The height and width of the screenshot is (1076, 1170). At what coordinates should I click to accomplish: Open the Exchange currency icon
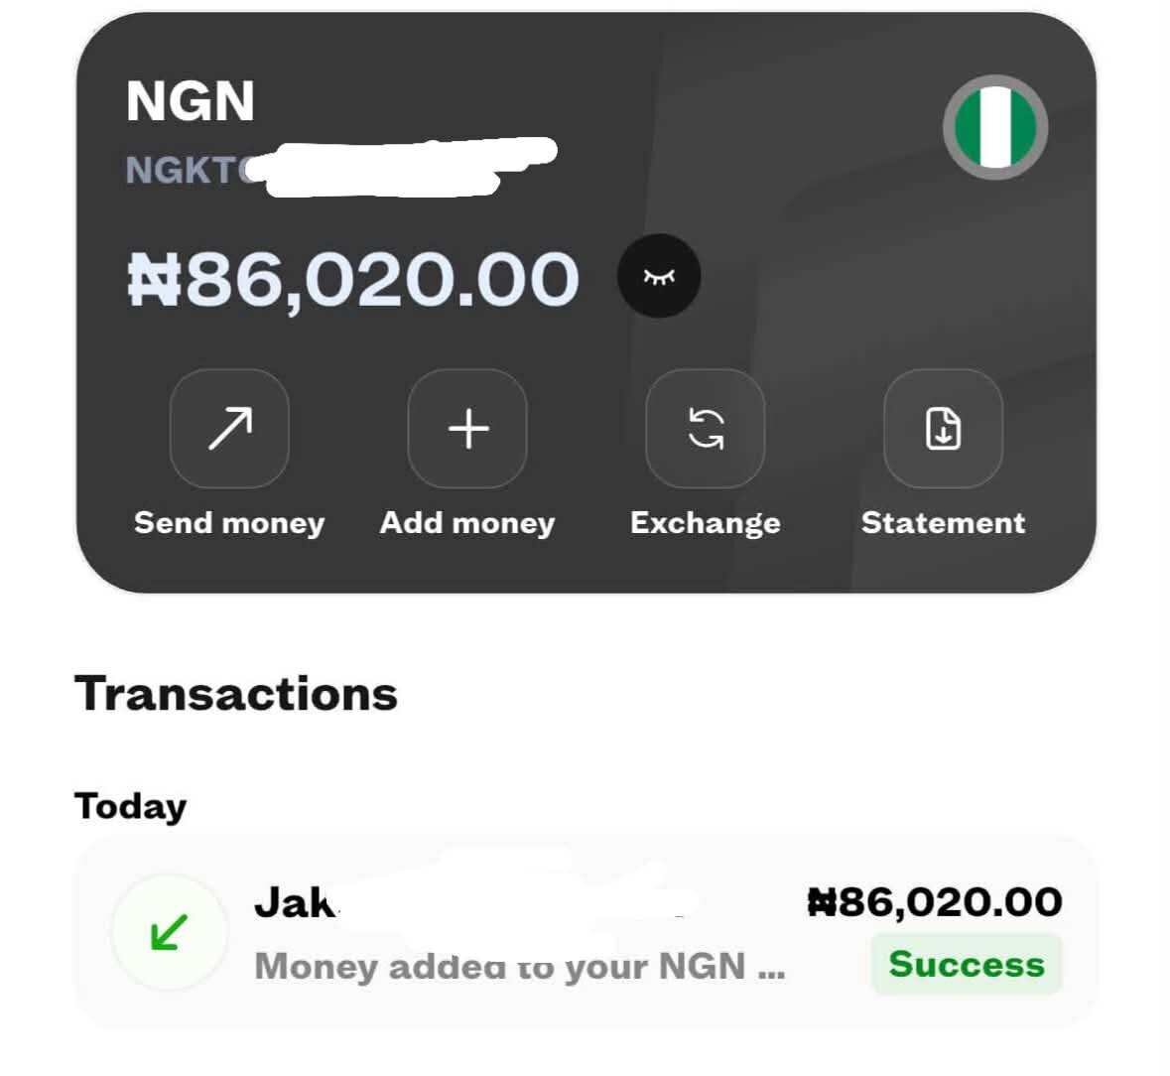click(x=706, y=428)
